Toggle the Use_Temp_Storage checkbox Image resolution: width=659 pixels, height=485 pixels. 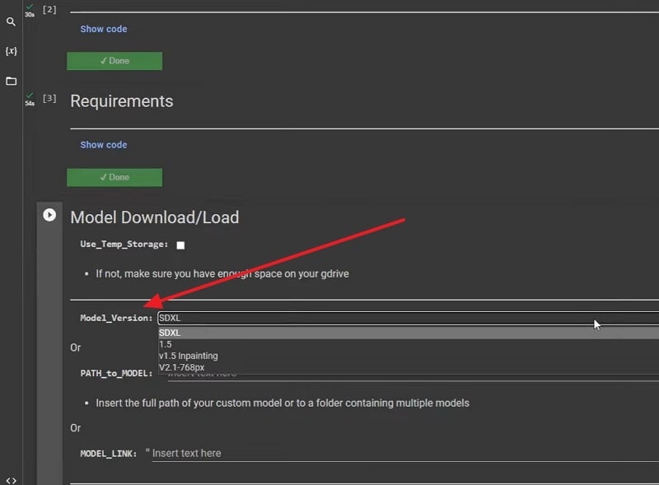[180, 245]
